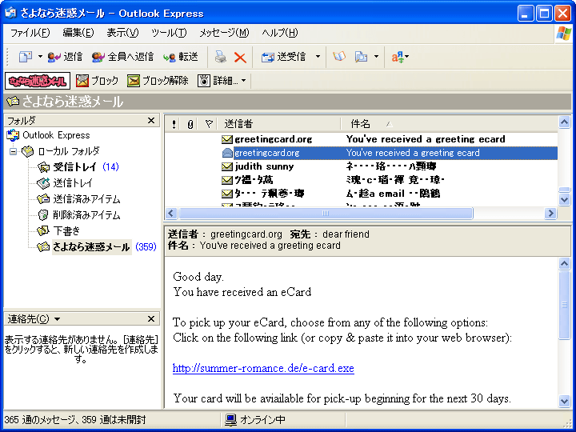576x432 pixels.
Task: Click the summer-romance.de e-card.exe link
Action: click(x=263, y=368)
